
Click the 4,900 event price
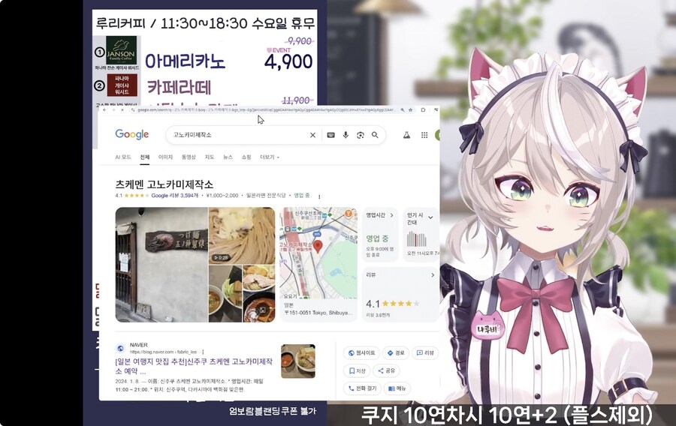pyautogui.click(x=288, y=61)
